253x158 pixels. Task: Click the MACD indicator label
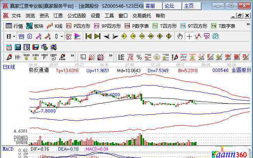pyautogui.click(x=8, y=149)
